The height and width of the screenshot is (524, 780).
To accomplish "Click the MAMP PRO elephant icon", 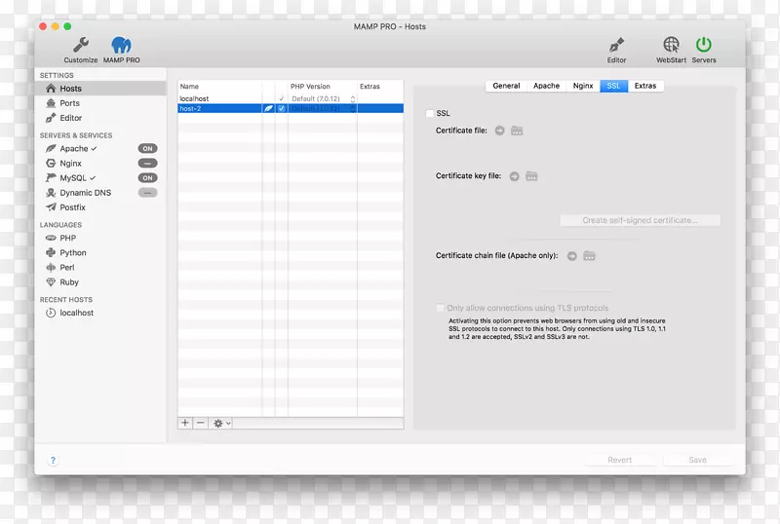I will (x=121, y=45).
